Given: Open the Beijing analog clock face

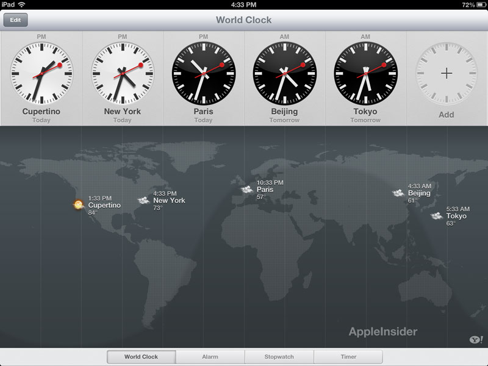Looking at the screenshot, I should tap(284, 73).
